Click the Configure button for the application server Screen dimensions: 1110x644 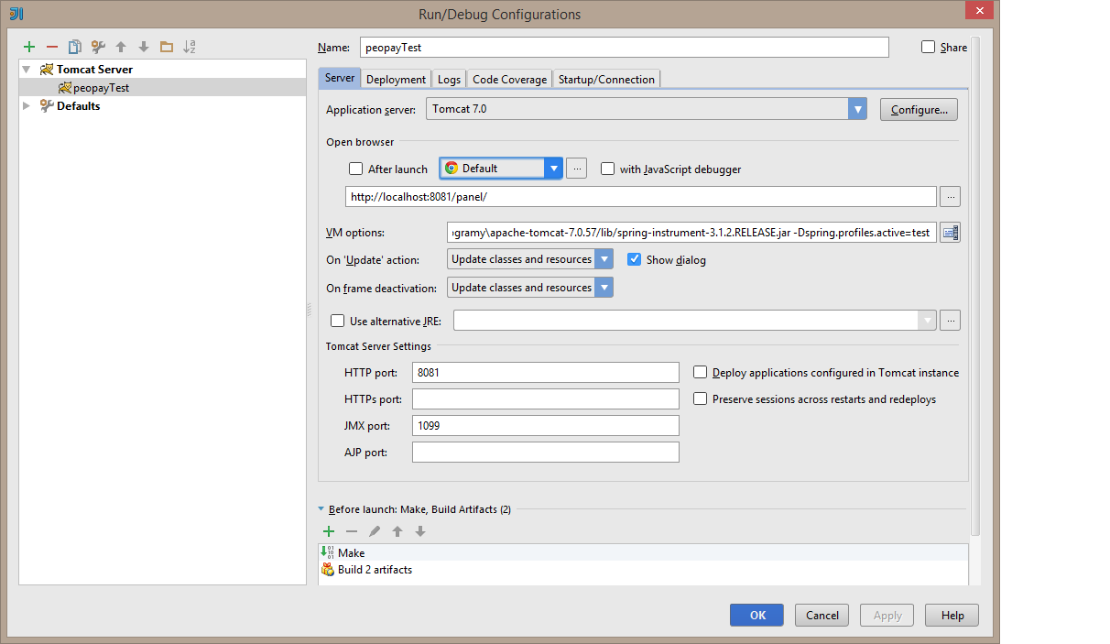click(919, 108)
